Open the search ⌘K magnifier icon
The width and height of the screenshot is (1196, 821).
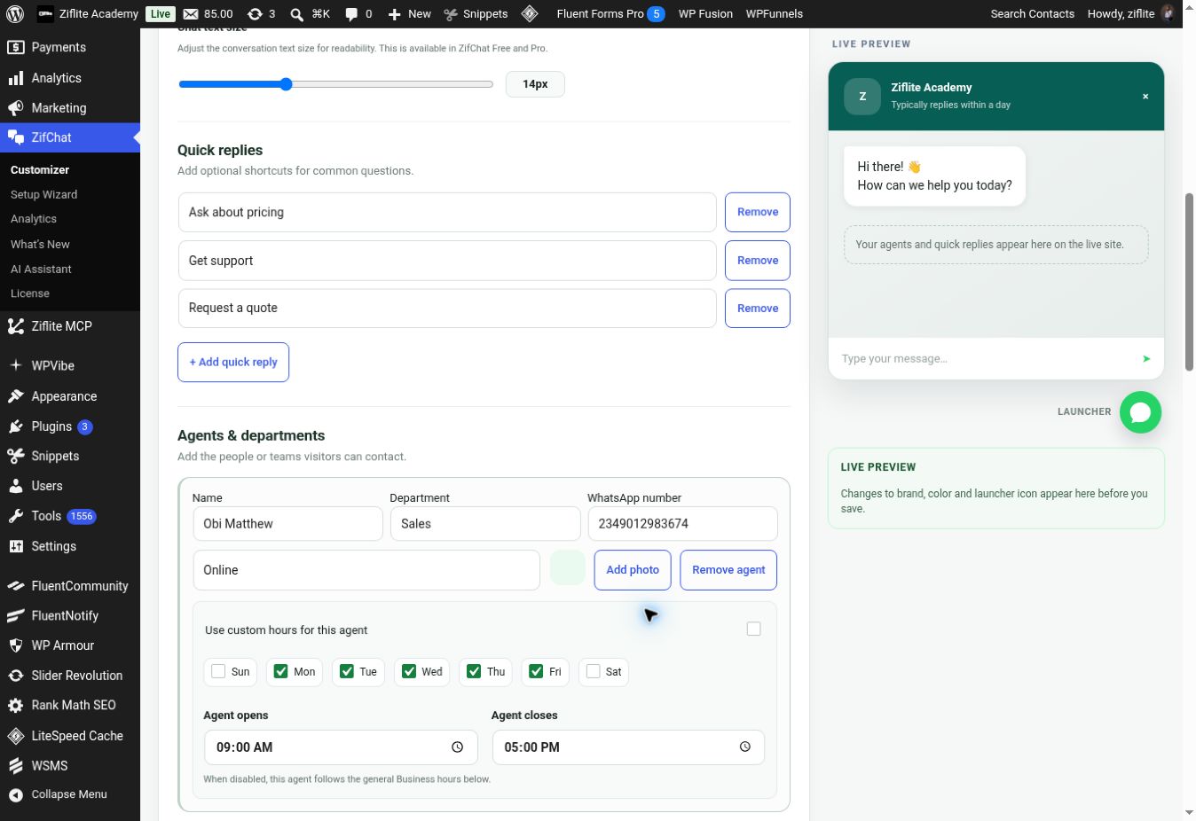pos(297,14)
